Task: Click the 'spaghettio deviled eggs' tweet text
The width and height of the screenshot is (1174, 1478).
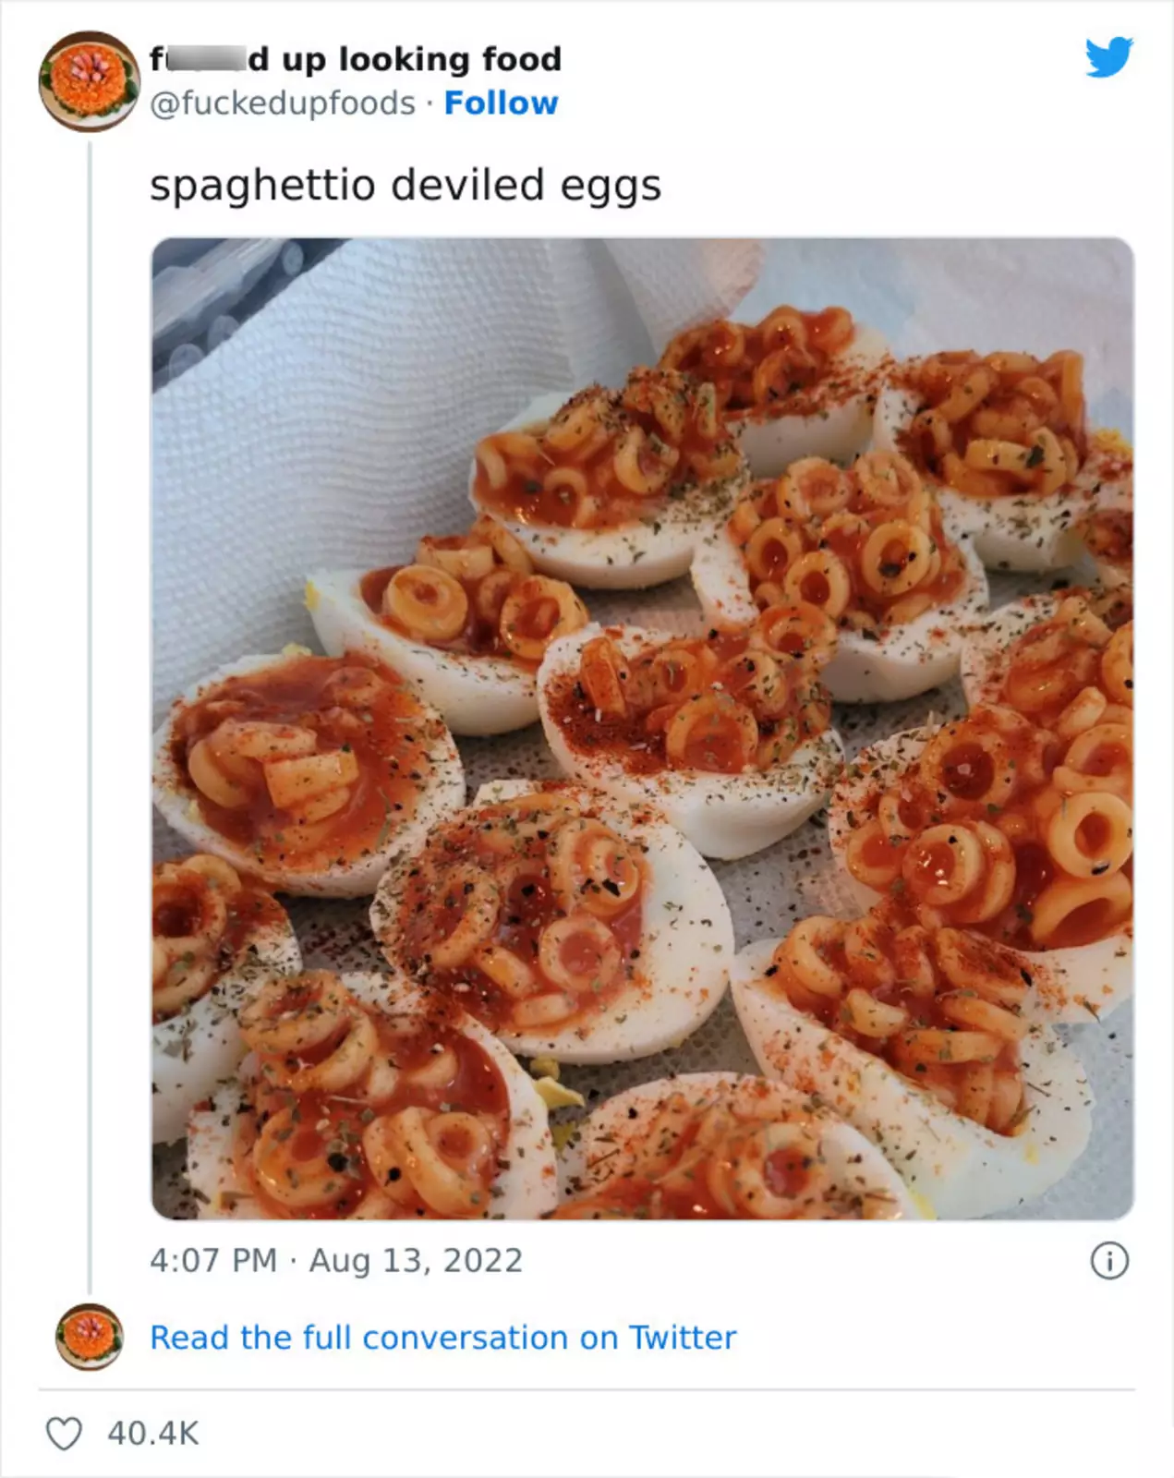Action: click(x=405, y=185)
